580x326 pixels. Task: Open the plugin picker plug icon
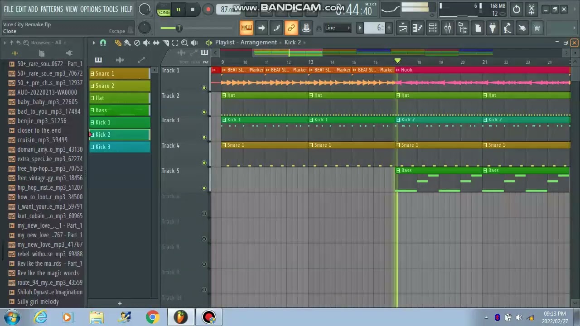493,28
